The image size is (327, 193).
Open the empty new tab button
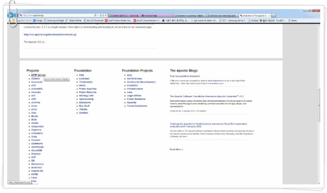[x=274, y=15]
